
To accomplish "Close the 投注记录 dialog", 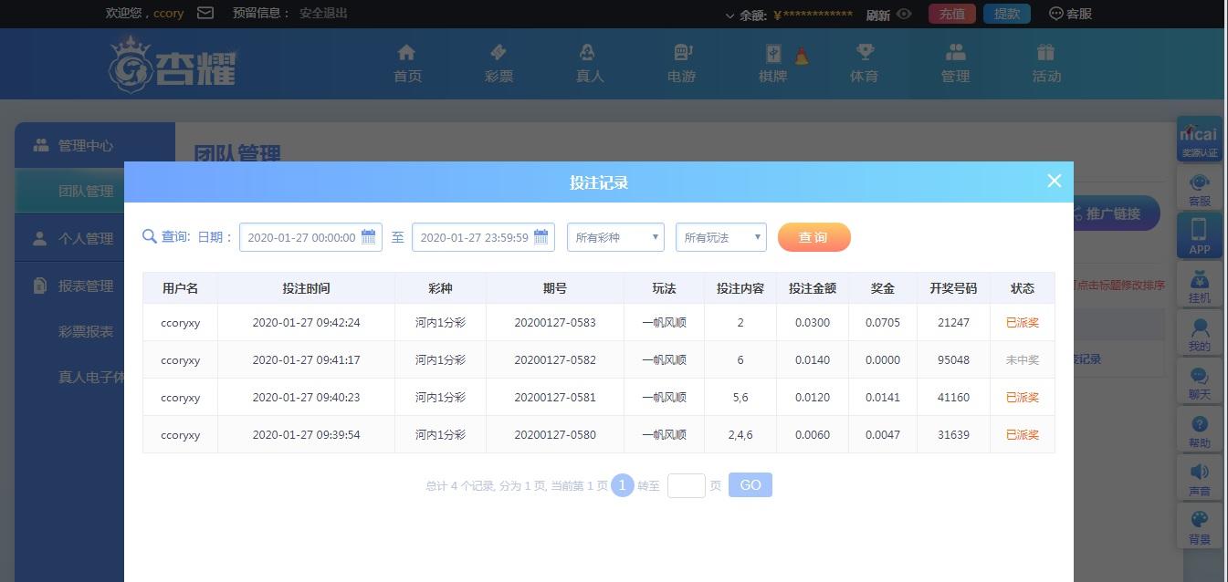I will pos(1054,181).
